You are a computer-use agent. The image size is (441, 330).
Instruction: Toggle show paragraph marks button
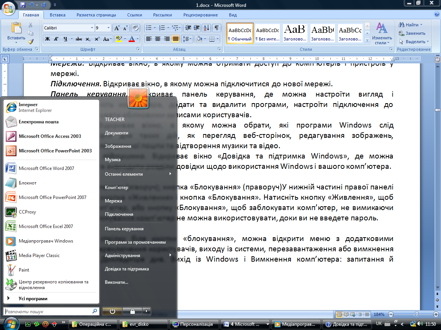(217, 28)
